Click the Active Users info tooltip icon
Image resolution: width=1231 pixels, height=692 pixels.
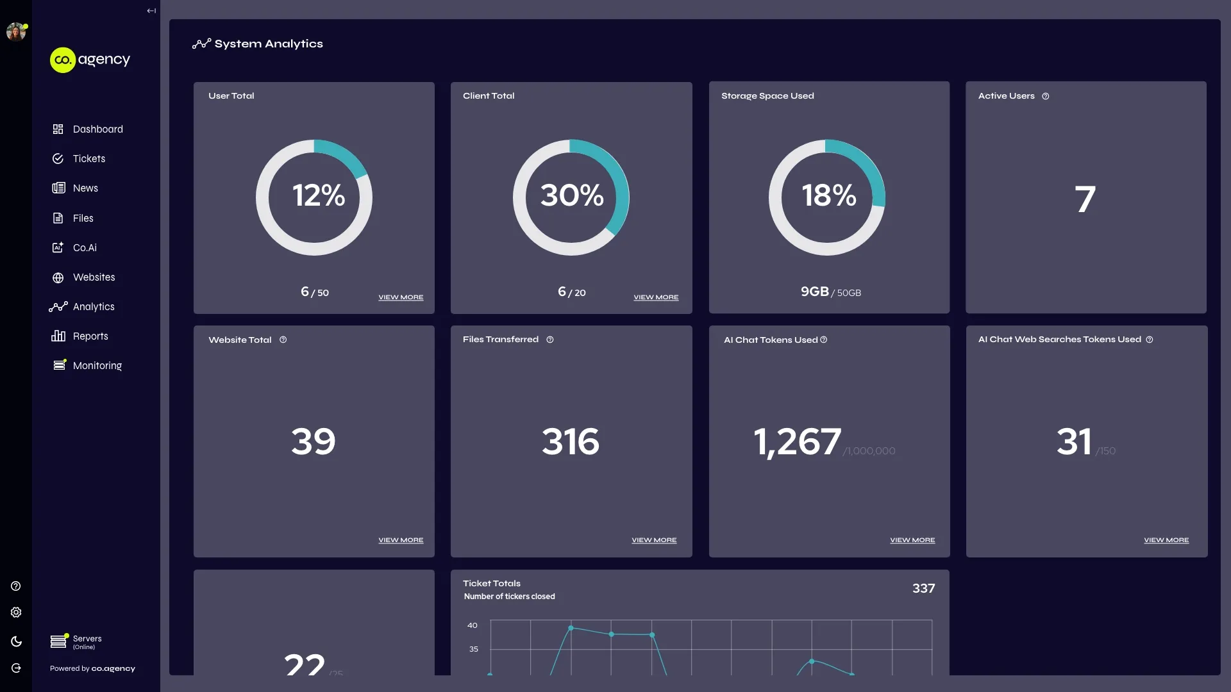[1045, 95]
